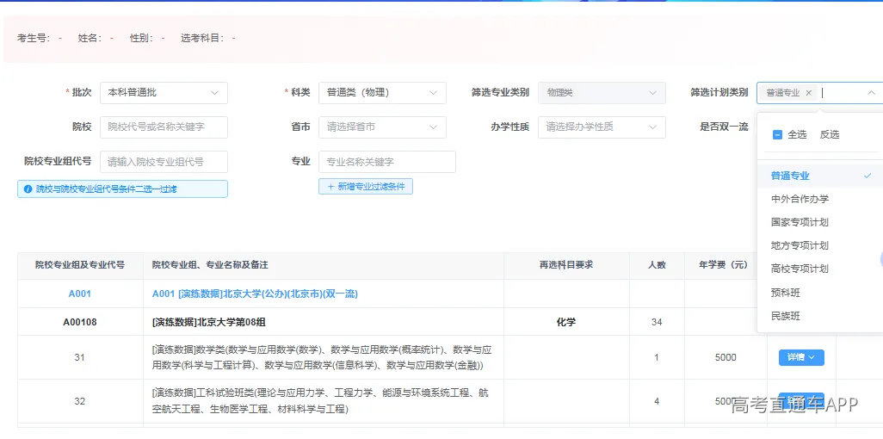Viewport: 883px width, 439px height.
Task: Click the 34 headcount cell
Action: click(657, 322)
